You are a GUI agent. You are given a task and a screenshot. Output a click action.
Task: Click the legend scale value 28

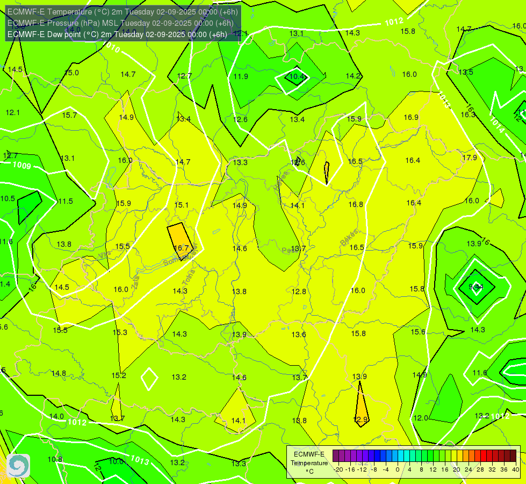coord(480,469)
